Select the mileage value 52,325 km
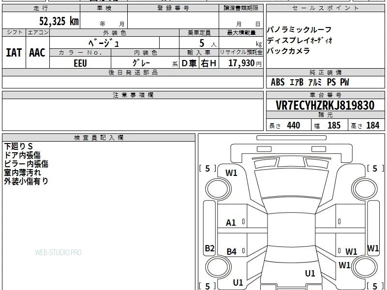Image resolution: width=387 pixels, height=290 pixels. (59, 21)
